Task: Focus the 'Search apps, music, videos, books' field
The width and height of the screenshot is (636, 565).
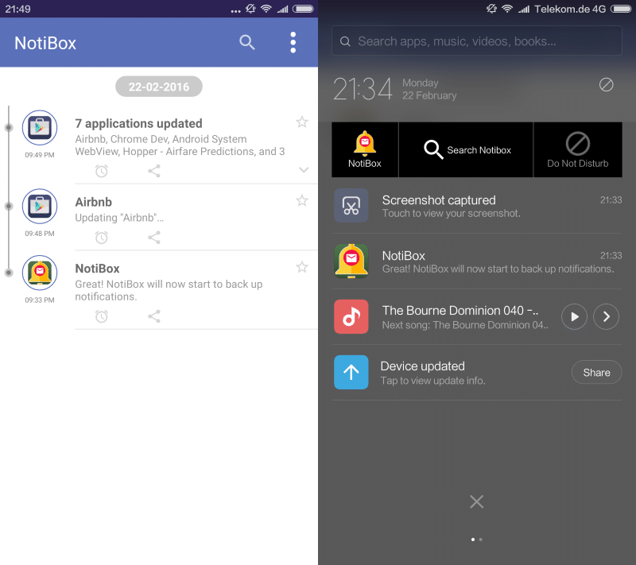Action: coord(476,41)
